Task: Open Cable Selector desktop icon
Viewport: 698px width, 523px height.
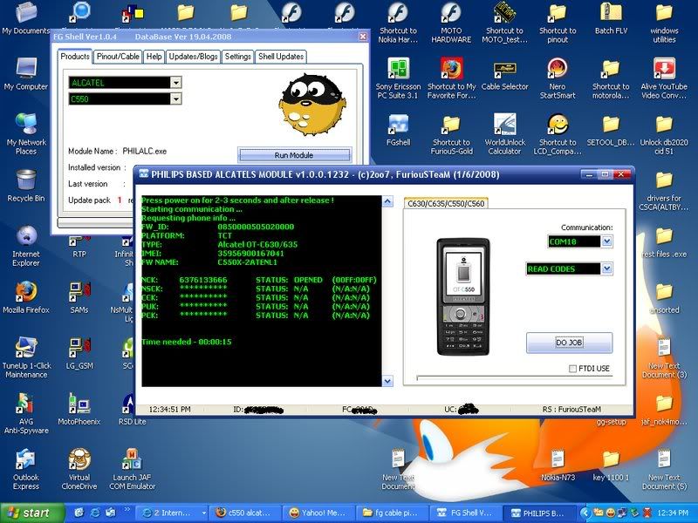Action: click(504, 74)
